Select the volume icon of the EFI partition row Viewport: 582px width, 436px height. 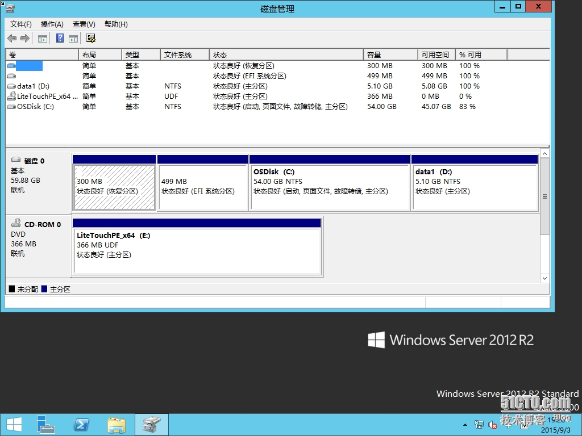click(x=11, y=76)
